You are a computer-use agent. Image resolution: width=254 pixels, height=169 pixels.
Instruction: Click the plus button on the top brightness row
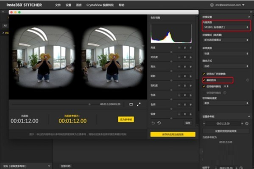191,48
